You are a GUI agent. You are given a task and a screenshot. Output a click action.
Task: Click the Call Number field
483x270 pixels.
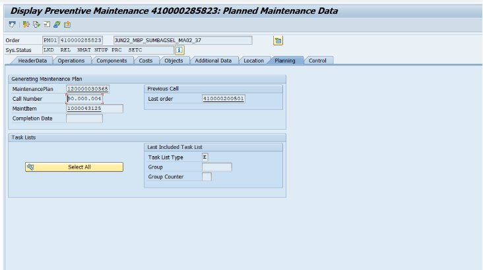tap(84, 99)
